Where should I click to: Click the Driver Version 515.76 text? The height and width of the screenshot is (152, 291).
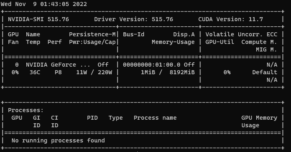(134, 19)
